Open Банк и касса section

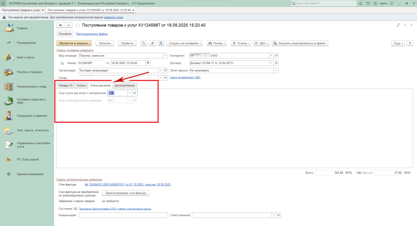[x=25, y=58]
